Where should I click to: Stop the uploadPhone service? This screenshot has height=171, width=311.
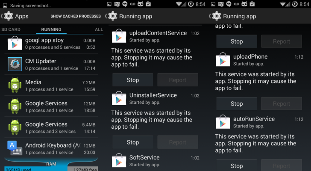pyautogui.click(x=237, y=103)
